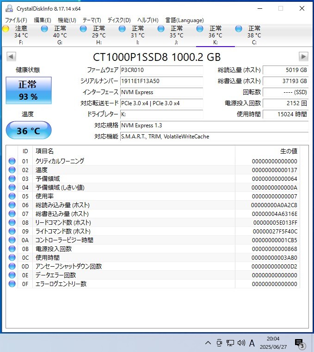Click the drive letter field K:
Image resolution: width=314 pixels, height=352 pixels.
161,114
